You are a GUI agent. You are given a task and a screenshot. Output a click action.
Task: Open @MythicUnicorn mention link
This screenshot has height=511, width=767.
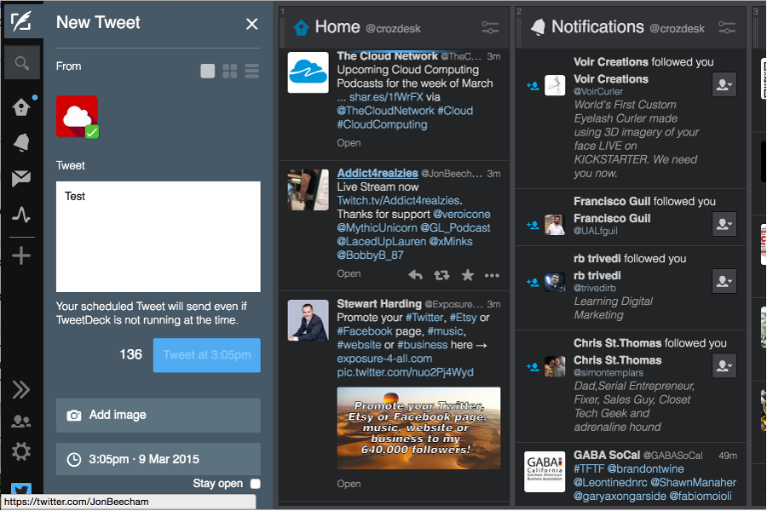click(x=378, y=228)
